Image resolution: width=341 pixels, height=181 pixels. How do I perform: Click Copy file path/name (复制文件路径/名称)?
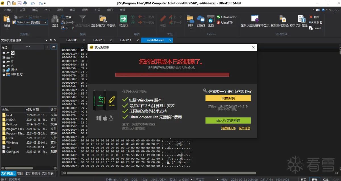pos(283,21)
